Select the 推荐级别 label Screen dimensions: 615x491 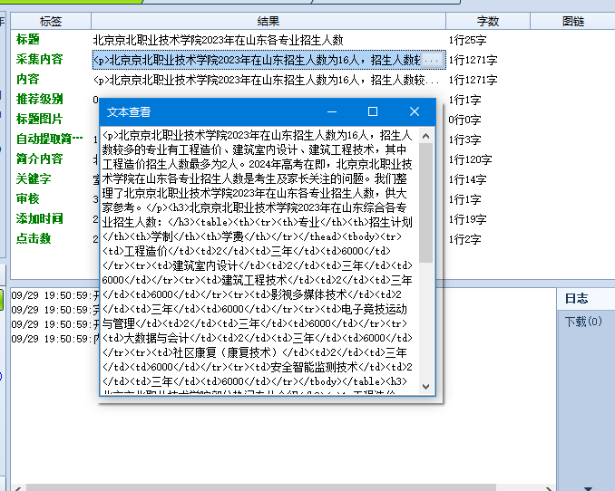[39, 99]
